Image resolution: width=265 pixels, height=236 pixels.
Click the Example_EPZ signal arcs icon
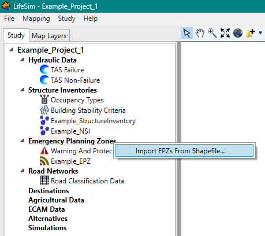click(x=44, y=161)
